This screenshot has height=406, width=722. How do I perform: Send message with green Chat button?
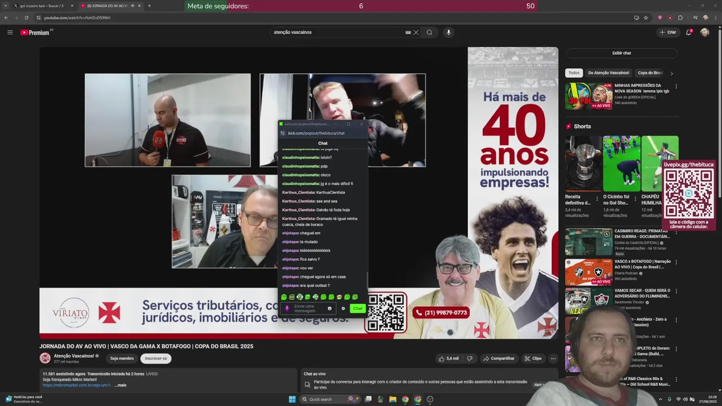(x=358, y=308)
